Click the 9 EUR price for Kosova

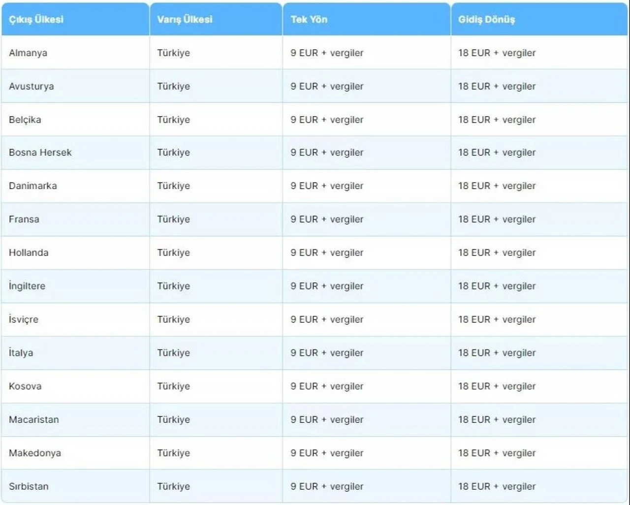coord(327,386)
